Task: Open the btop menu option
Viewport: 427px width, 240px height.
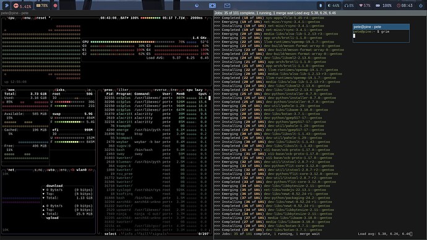Action: (x=27, y=18)
